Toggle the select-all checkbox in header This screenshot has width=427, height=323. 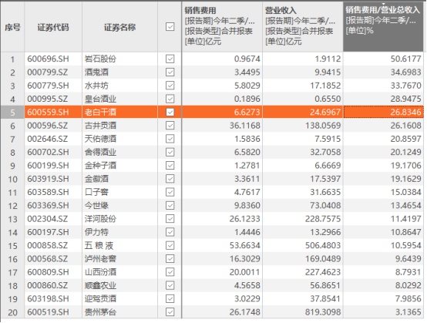point(170,27)
